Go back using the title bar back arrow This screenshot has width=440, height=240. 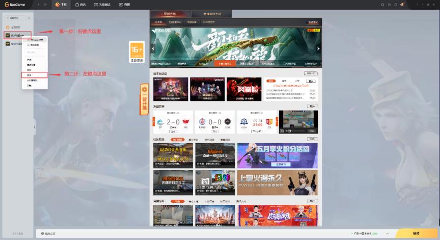point(39,5)
